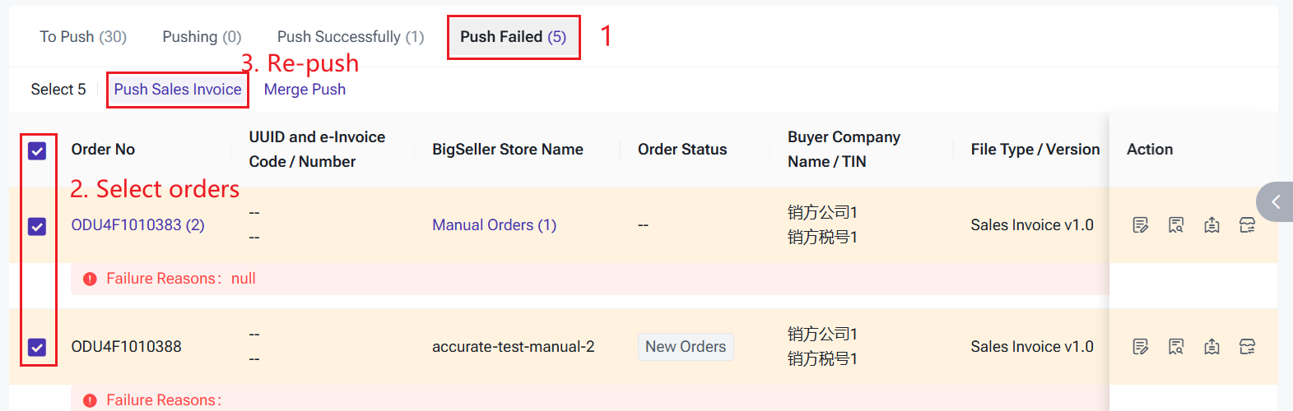
Task: Click preview invoice icon for ODU4F1010388
Action: pos(1176,347)
